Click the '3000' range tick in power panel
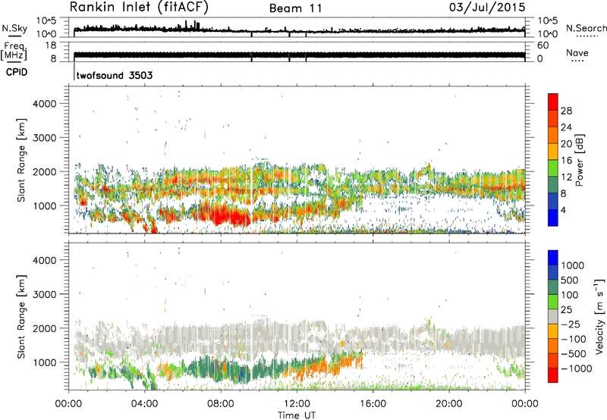 [45, 138]
